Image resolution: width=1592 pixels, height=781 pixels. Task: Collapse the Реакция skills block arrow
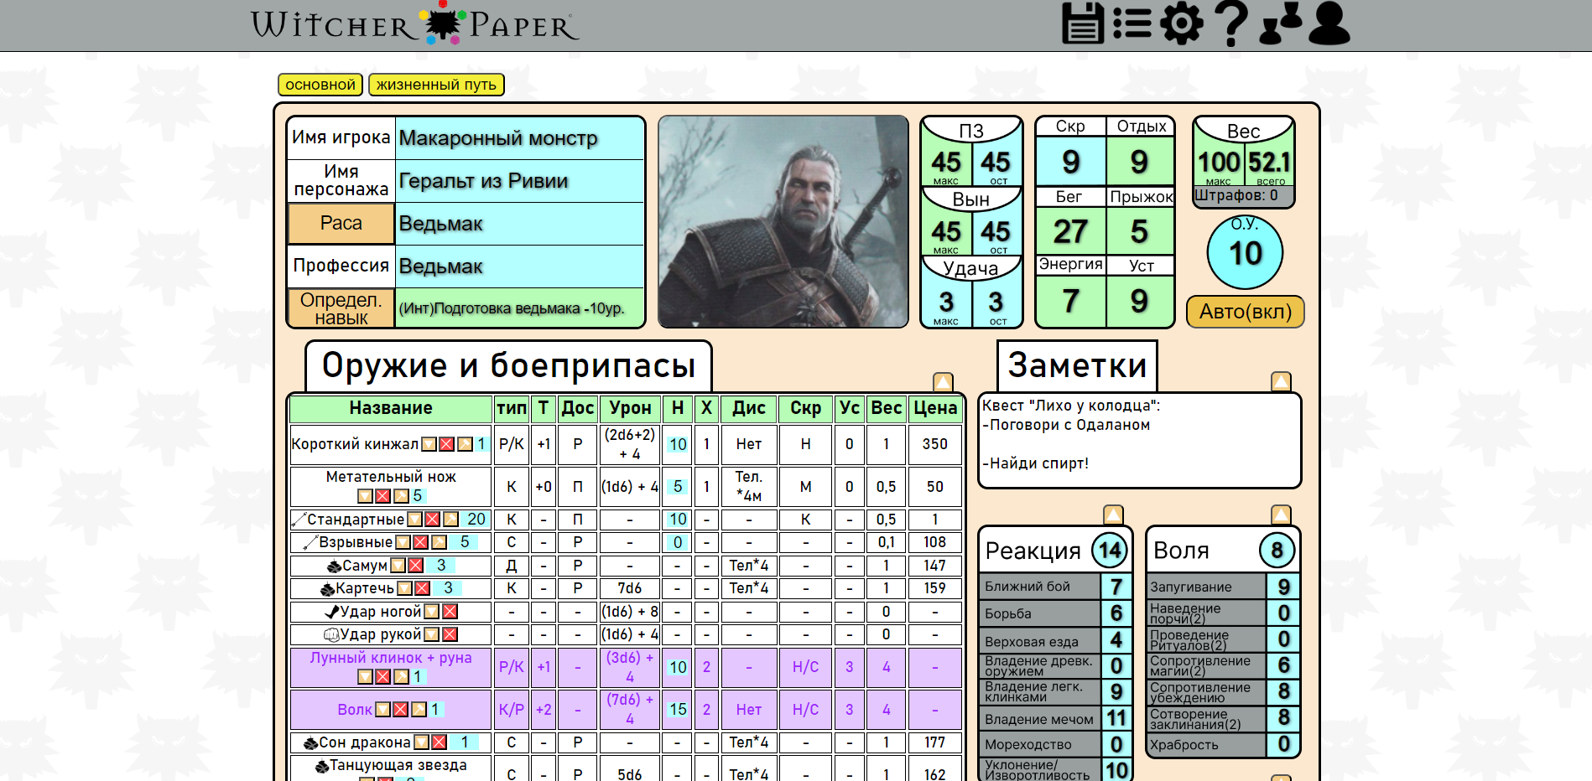[1113, 515]
